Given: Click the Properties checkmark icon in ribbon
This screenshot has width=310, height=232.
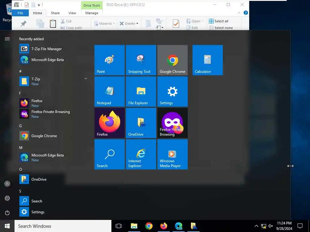Looking at the screenshot, I should tap(176, 24).
